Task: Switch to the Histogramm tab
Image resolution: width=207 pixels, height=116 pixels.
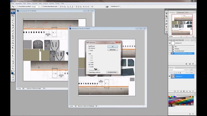Action: [181, 13]
